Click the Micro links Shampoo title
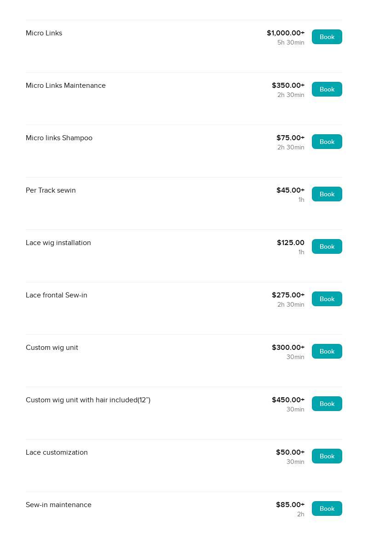The height and width of the screenshot is (537, 368). click(x=59, y=138)
